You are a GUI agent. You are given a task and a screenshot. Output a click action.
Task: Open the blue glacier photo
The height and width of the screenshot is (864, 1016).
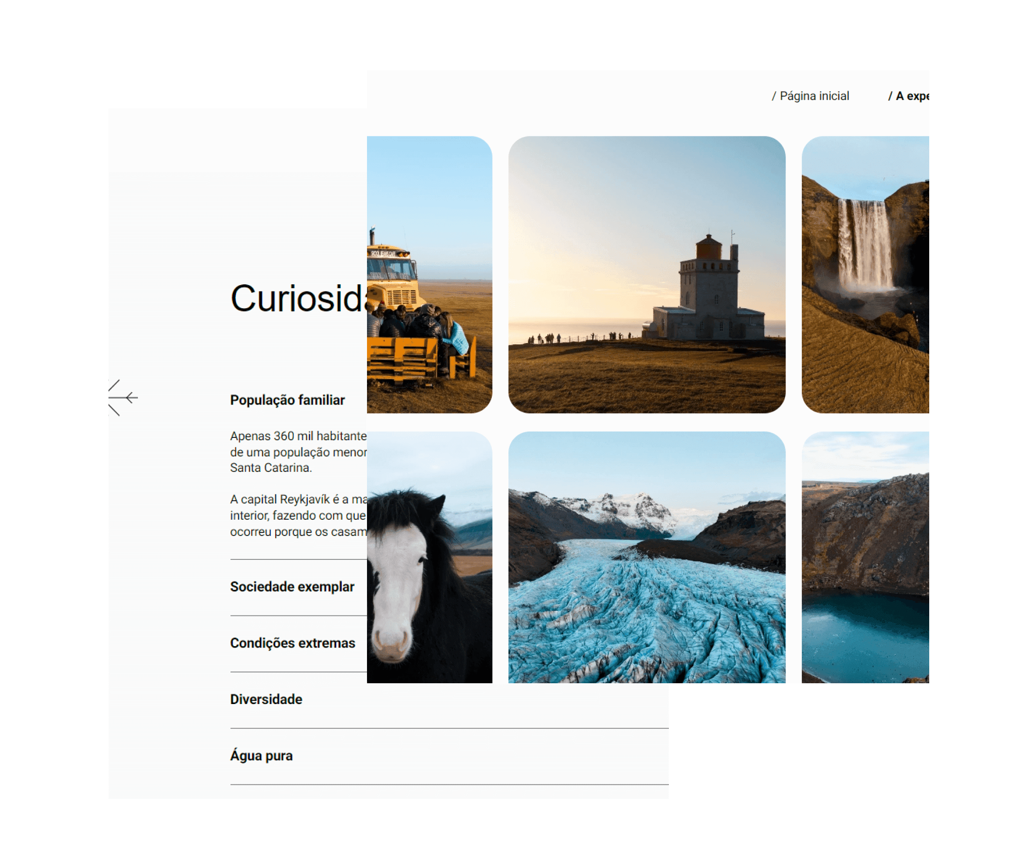pos(647,557)
